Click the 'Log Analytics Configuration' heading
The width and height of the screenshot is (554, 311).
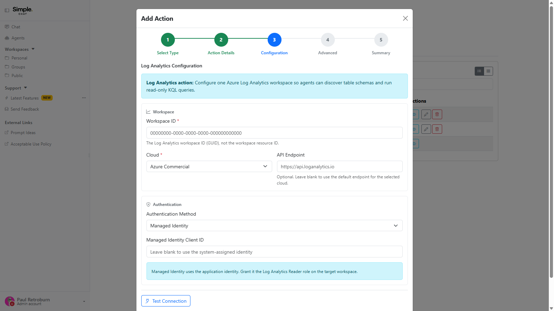point(172,66)
